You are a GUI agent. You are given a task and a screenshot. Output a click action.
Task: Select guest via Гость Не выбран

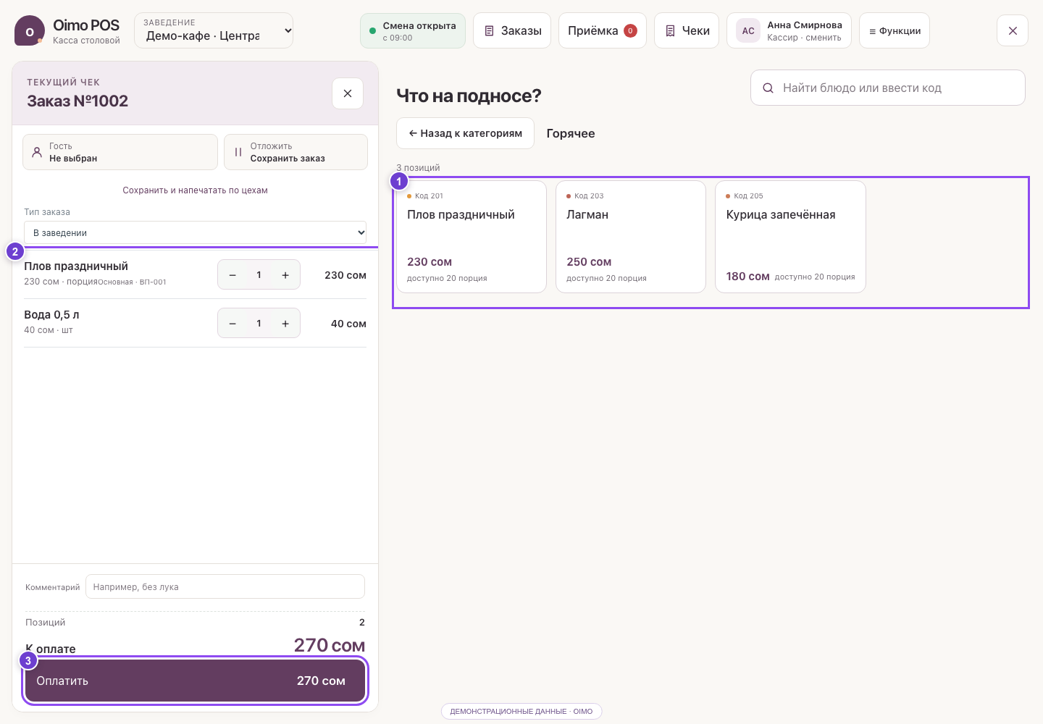point(120,152)
